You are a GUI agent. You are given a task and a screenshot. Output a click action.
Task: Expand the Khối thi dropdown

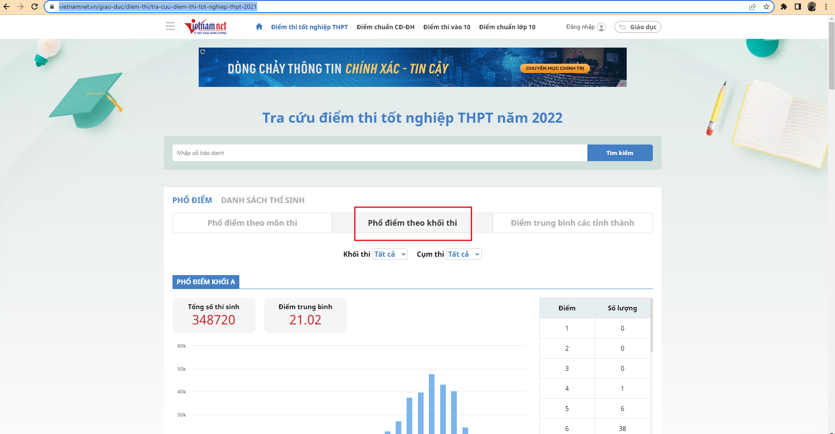point(390,254)
